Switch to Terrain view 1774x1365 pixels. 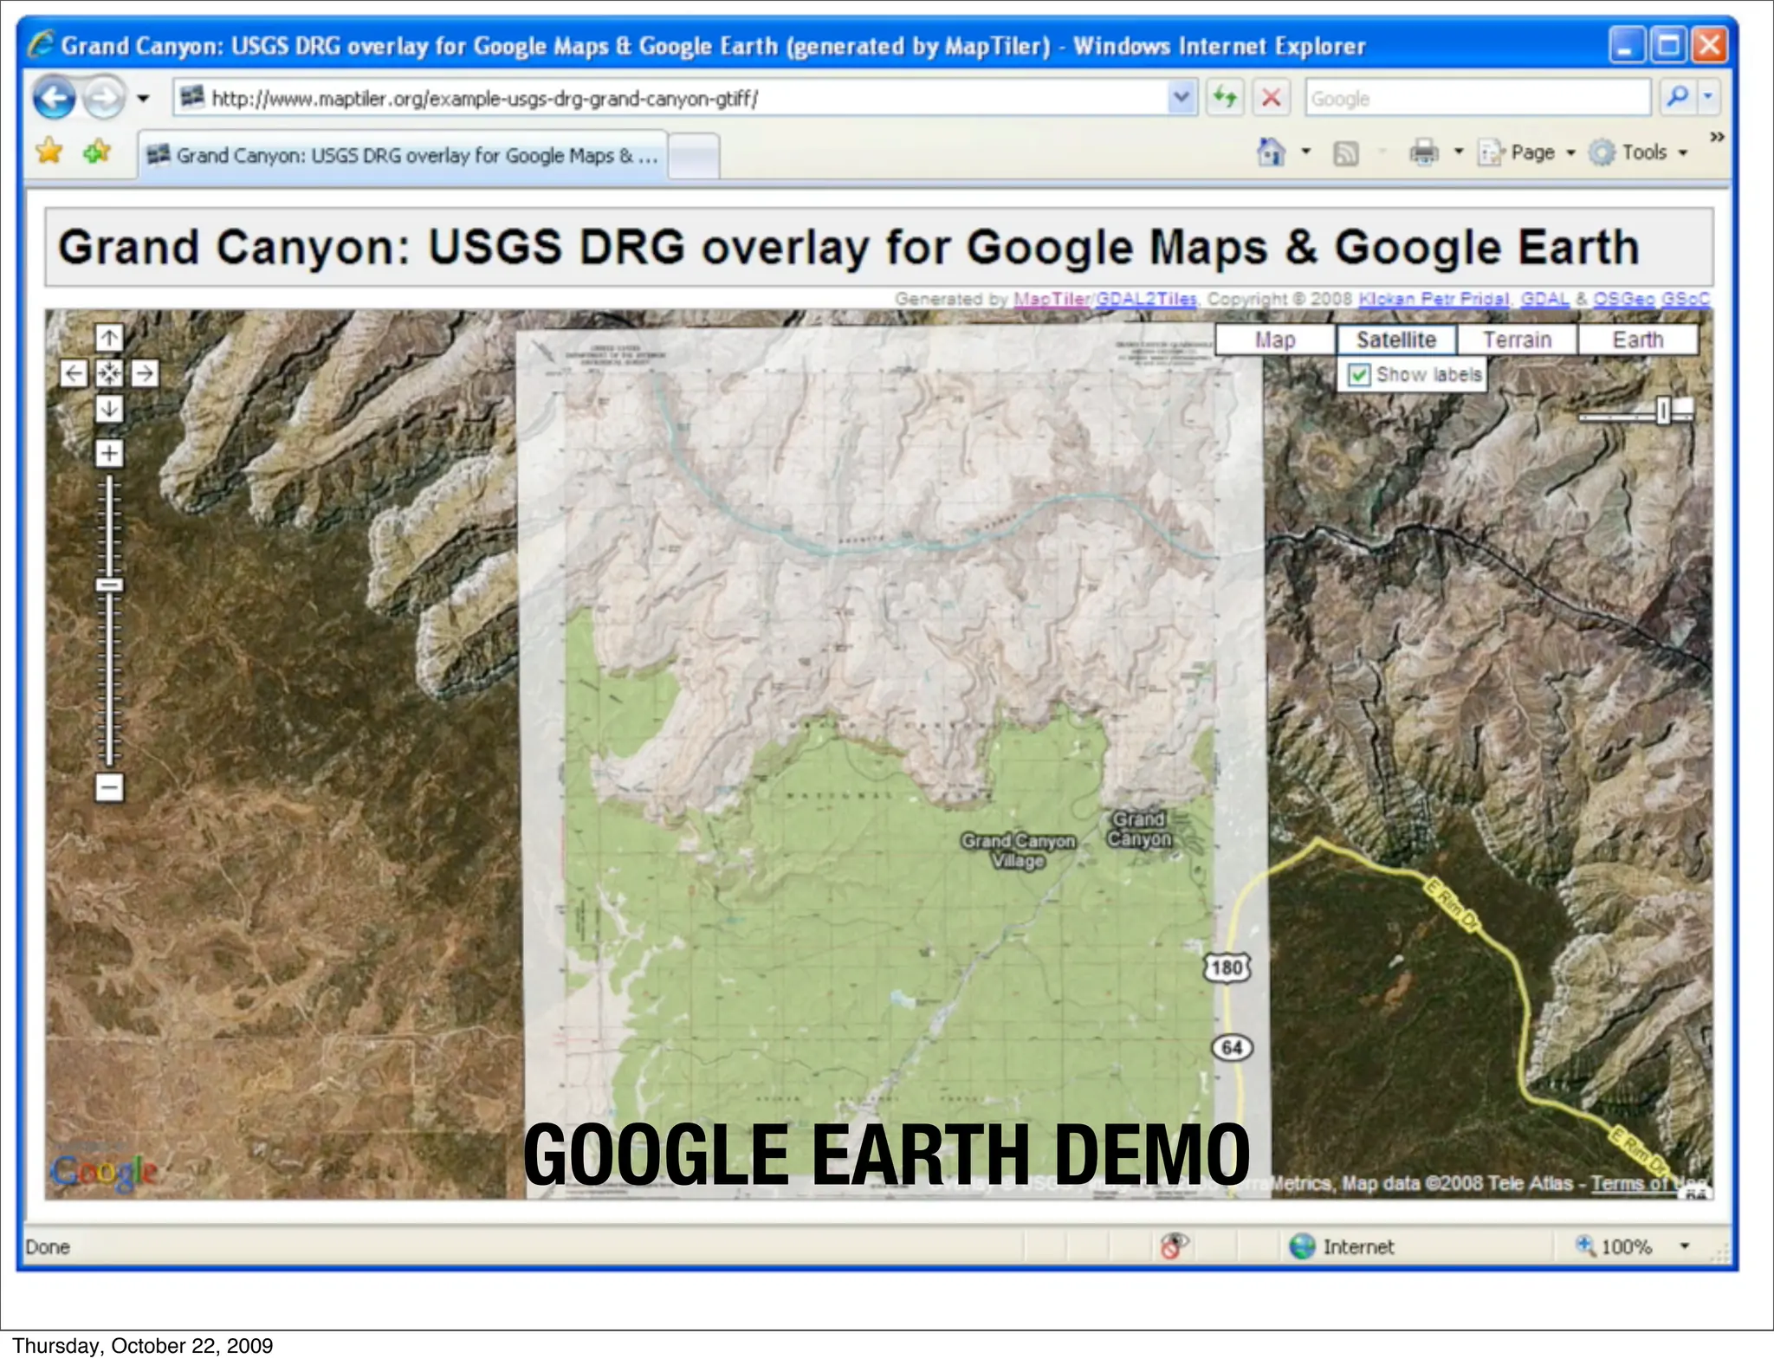1517,340
